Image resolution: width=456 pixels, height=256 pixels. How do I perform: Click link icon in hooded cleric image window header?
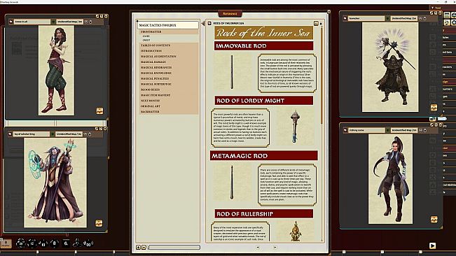[x=345, y=18]
